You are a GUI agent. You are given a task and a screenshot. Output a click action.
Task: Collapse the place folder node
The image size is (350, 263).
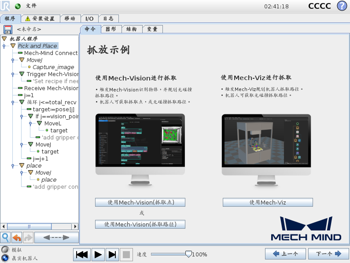pos(22,165)
